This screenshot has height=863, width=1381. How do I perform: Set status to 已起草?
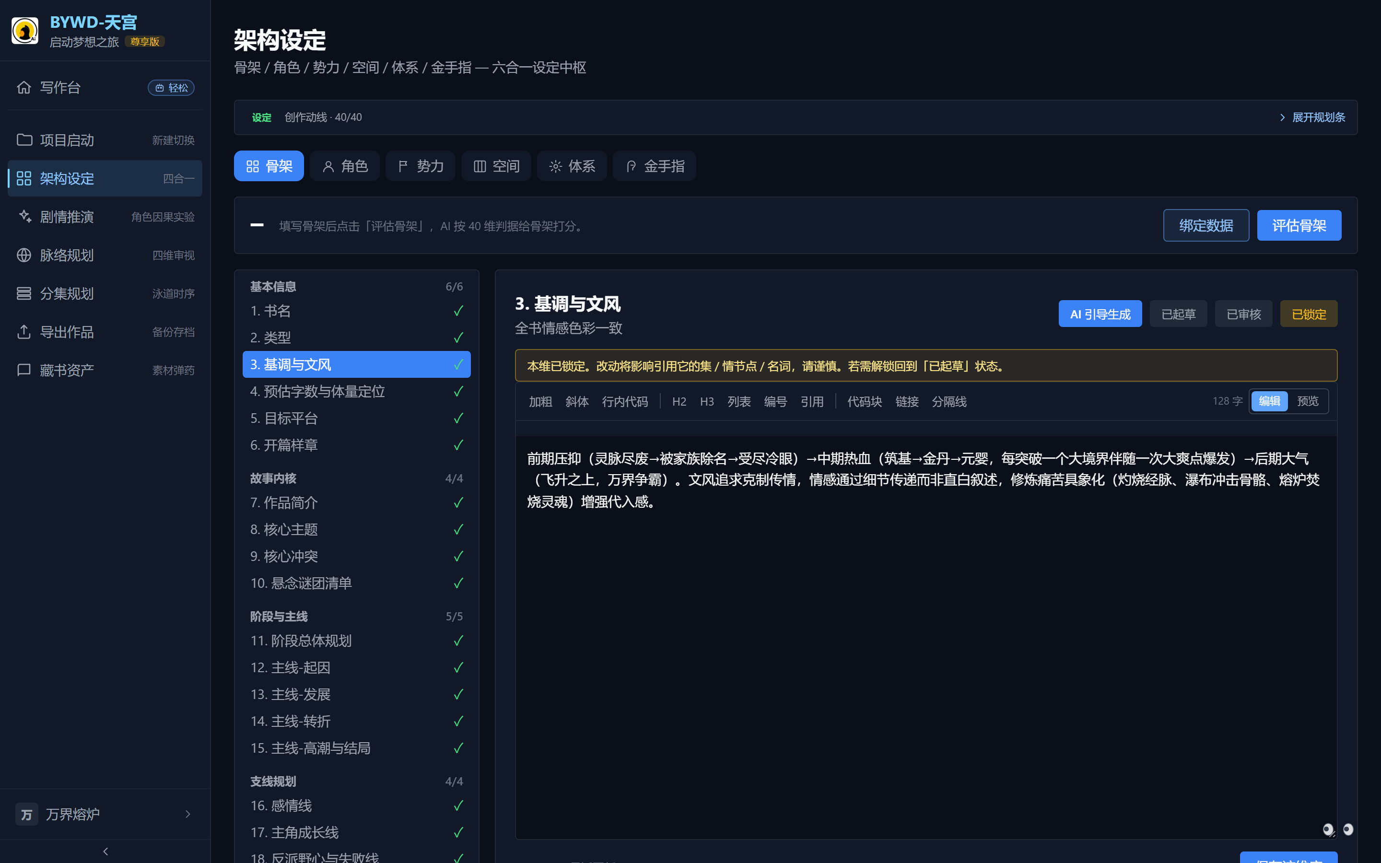pyautogui.click(x=1179, y=314)
